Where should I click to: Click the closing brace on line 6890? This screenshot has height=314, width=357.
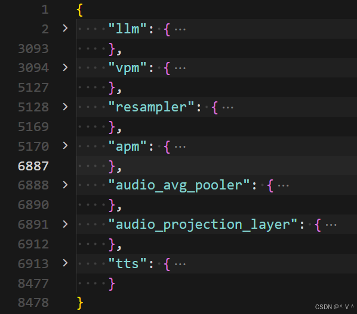pyautogui.click(x=112, y=205)
